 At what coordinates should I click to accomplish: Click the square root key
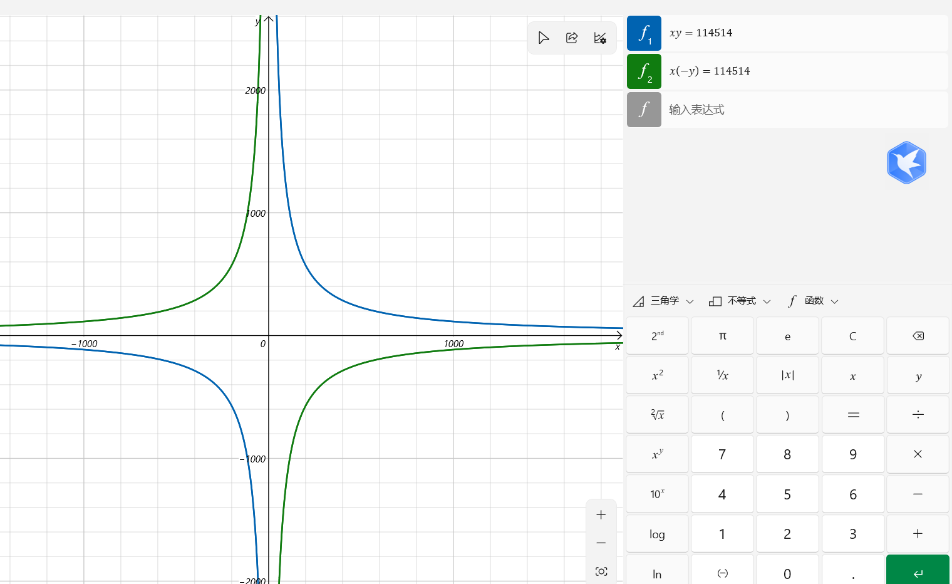coord(657,414)
